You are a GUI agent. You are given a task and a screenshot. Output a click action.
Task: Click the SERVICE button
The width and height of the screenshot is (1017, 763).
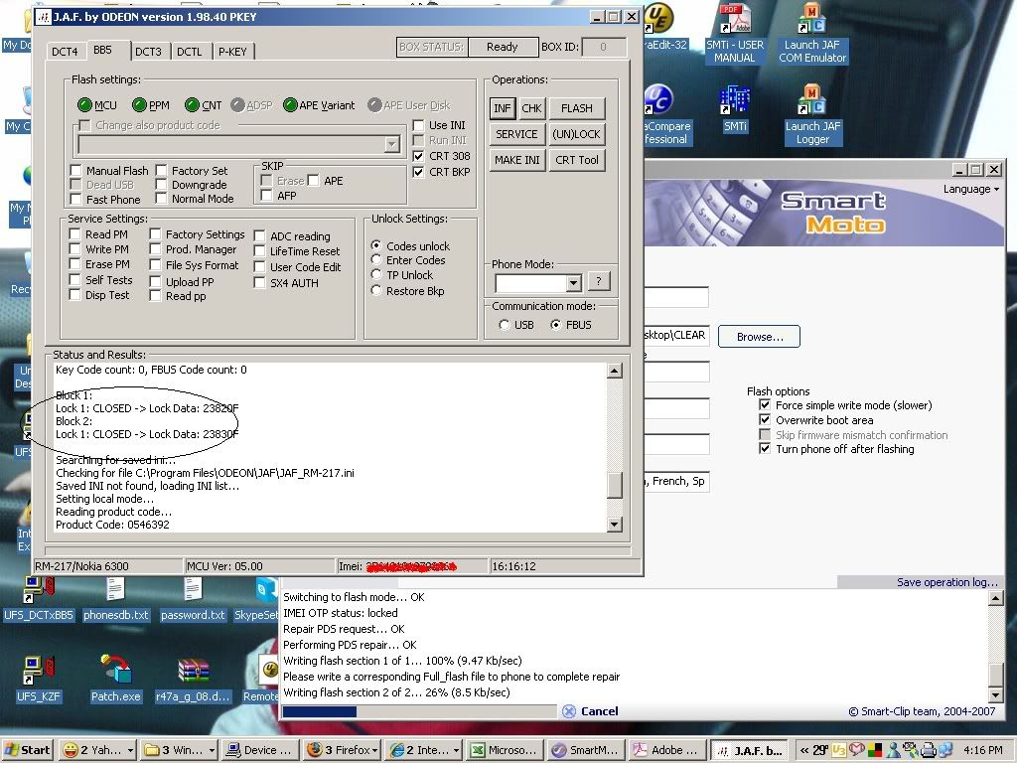point(516,134)
